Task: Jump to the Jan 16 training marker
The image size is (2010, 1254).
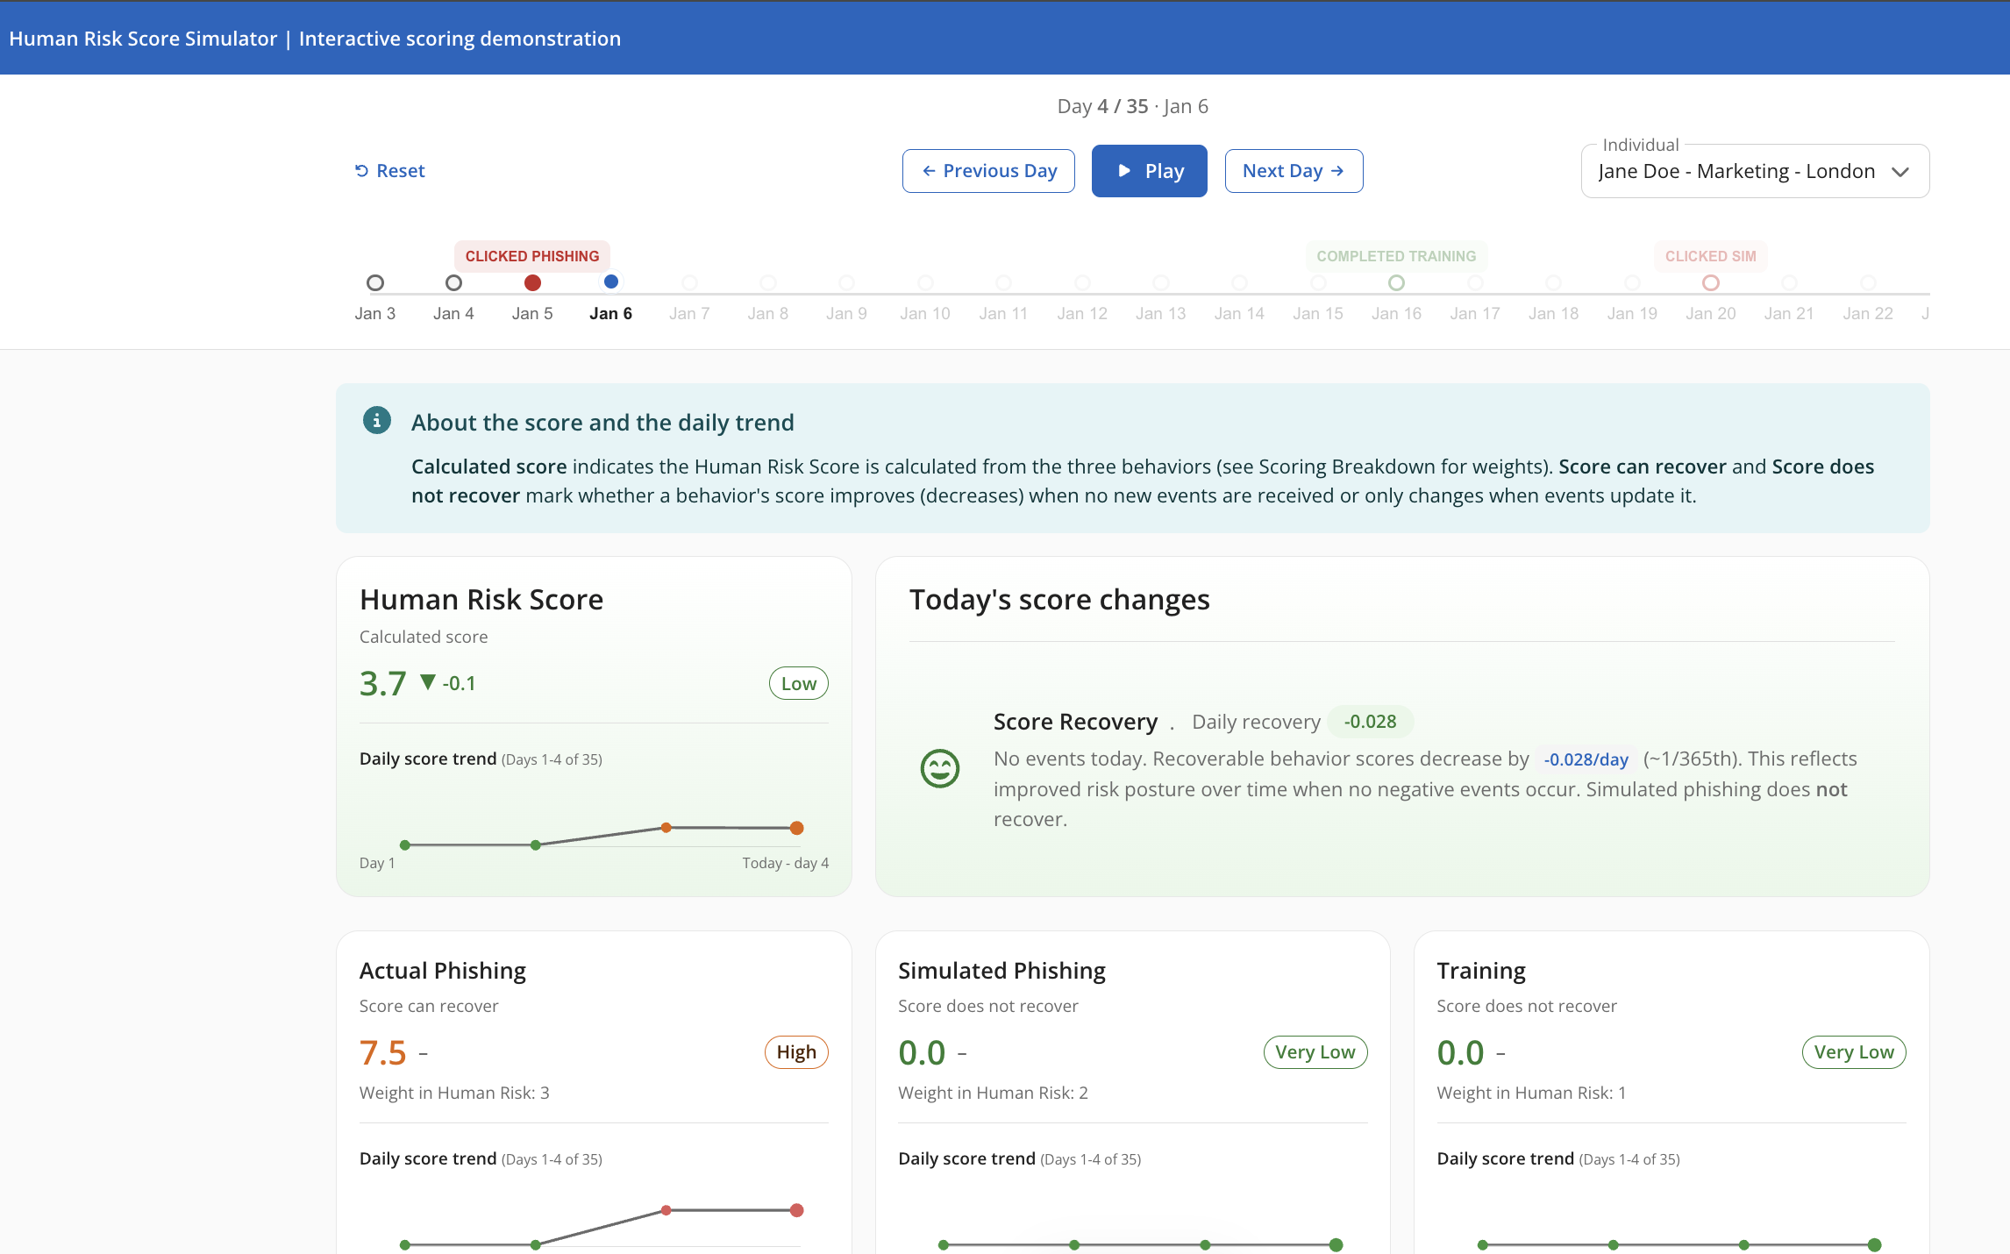Action: tap(1397, 282)
